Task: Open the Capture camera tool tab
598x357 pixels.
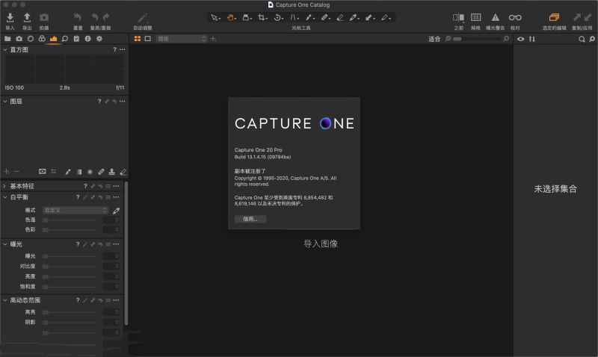Action: click(x=19, y=39)
